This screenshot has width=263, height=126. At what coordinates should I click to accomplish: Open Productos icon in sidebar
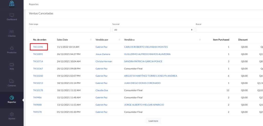coord(12,48)
